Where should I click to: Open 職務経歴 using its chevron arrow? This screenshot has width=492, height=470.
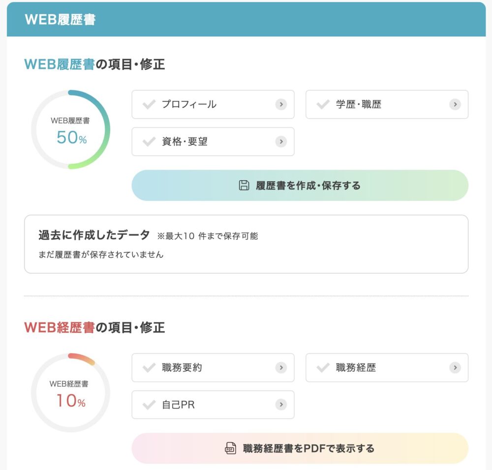pyautogui.click(x=455, y=368)
